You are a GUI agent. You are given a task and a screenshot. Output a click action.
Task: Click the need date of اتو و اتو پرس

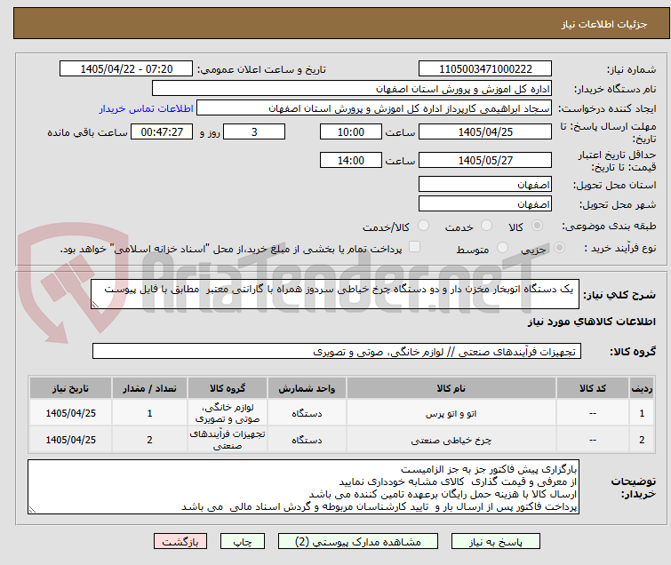click(70, 413)
